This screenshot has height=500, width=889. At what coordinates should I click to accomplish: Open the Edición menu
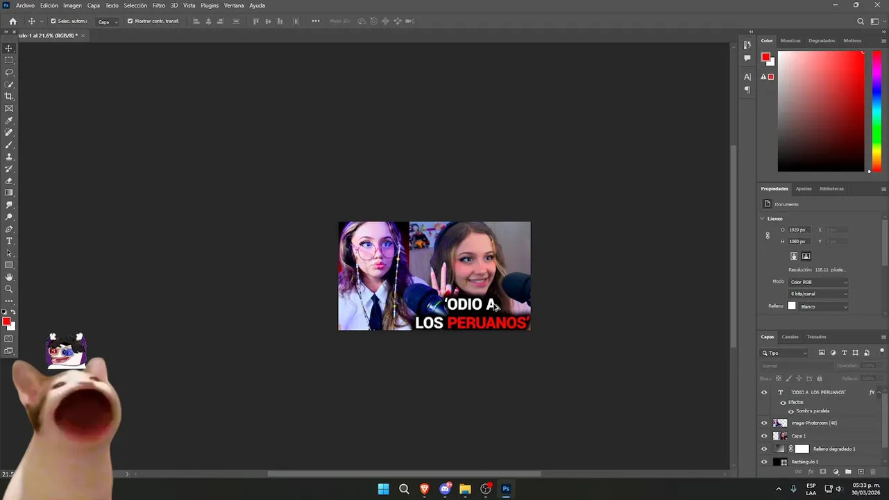(x=49, y=6)
